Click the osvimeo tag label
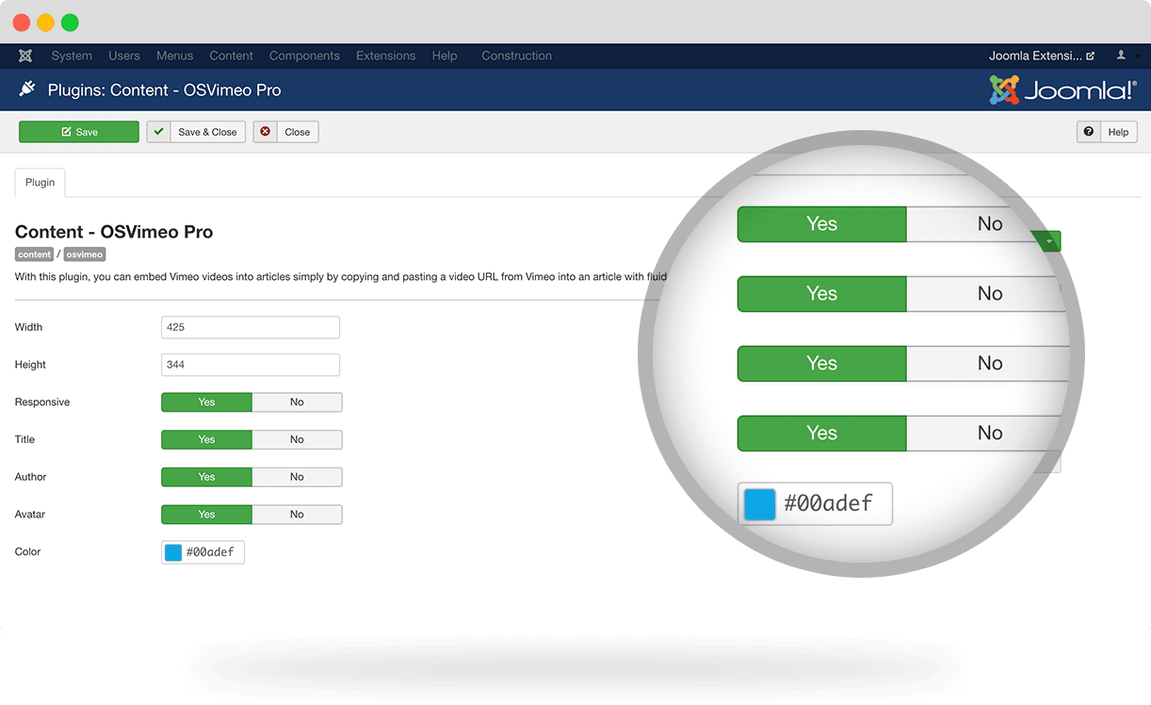 (x=85, y=254)
